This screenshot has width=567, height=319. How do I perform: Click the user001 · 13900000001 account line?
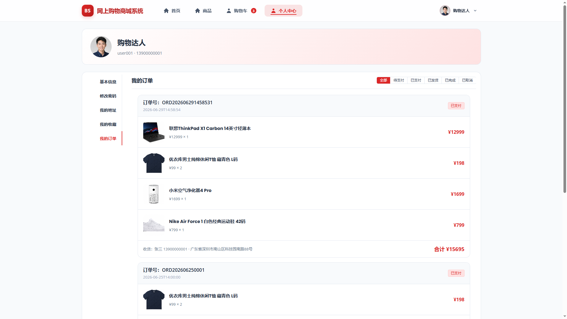(x=140, y=53)
